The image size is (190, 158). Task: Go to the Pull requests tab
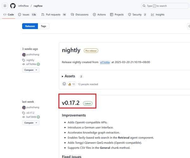point(53,15)
